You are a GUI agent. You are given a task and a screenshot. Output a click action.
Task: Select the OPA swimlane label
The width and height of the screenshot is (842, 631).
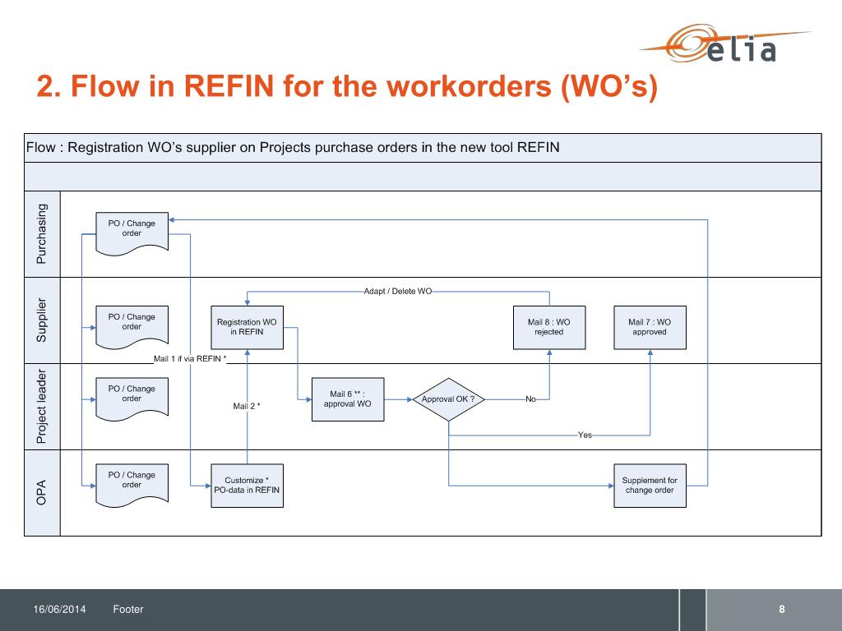42,493
